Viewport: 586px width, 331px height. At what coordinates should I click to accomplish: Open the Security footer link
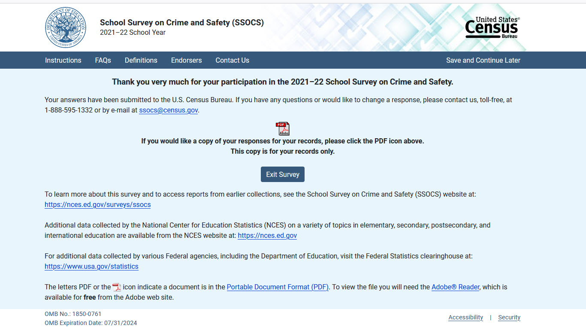tap(509, 317)
